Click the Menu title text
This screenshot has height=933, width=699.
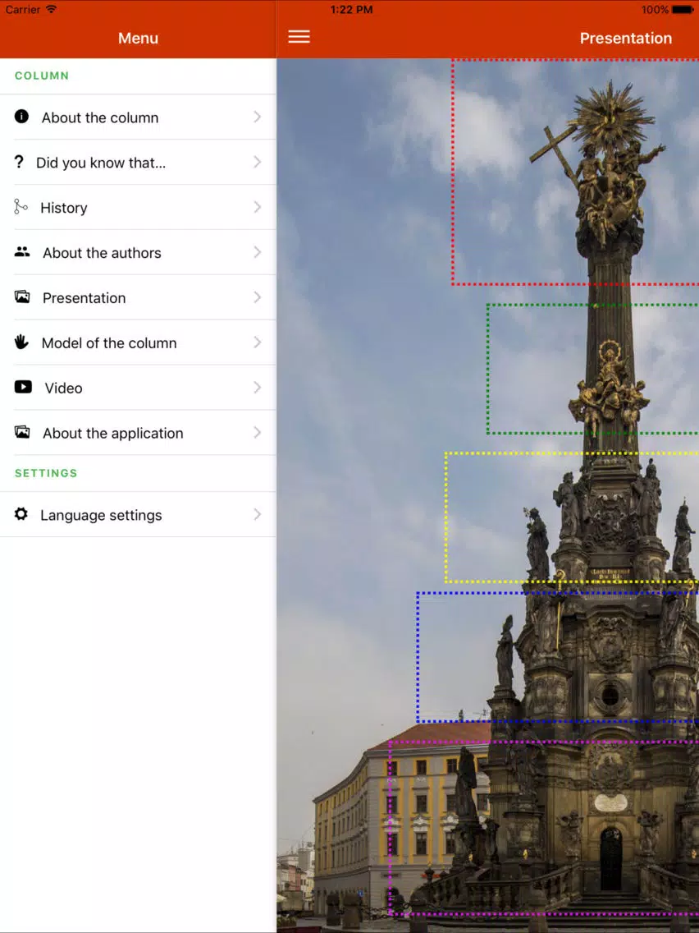tap(138, 38)
